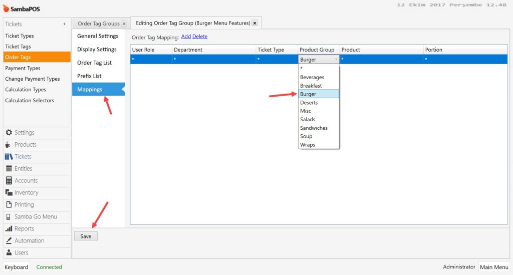Viewport: 513px width, 275px height.
Task: Click the Ticket Type column header
Action: [x=277, y=50]
